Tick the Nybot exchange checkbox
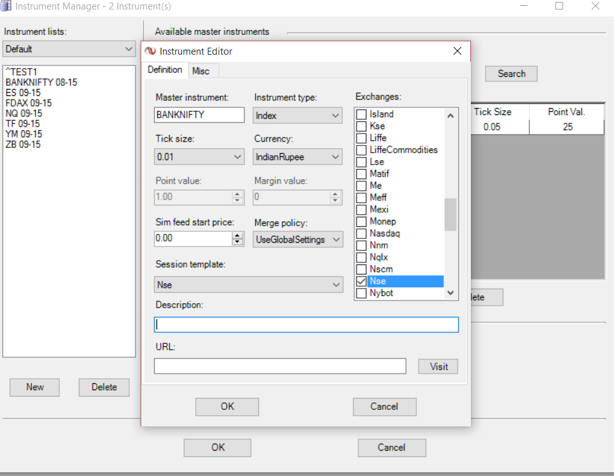614x476 pixels. [361, 293]
